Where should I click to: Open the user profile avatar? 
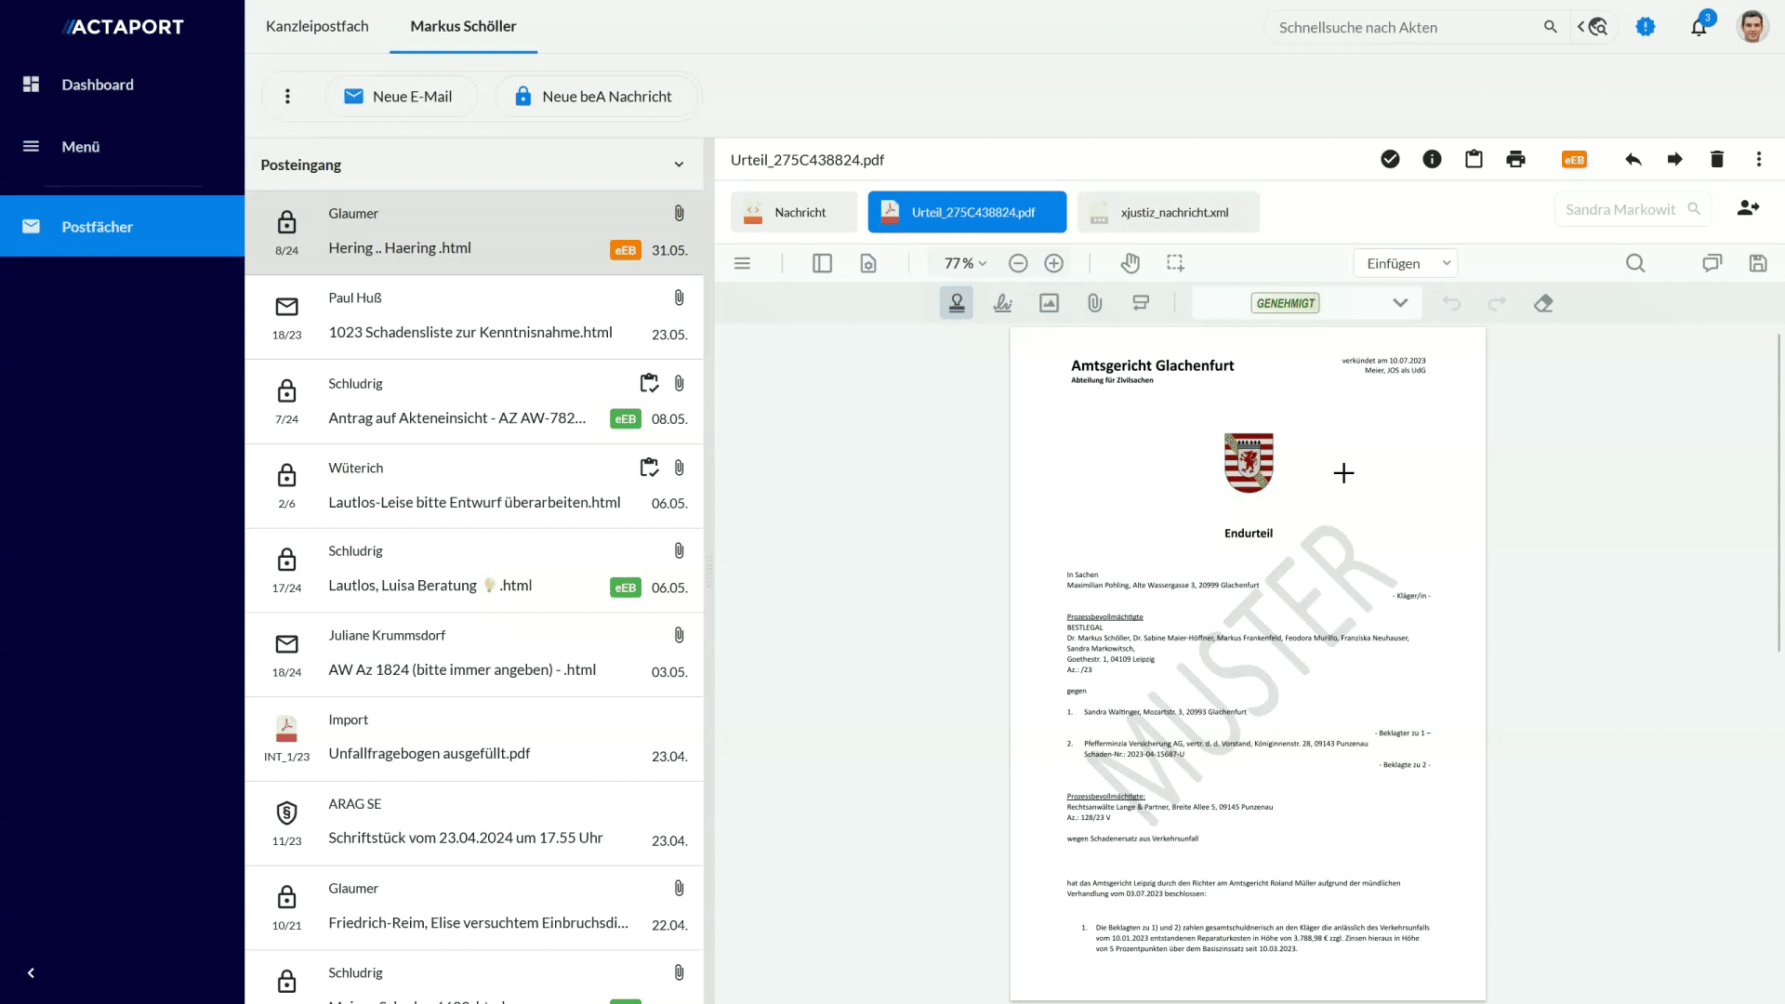[1752, 27]
